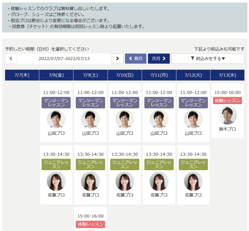The height and width of the screenshot is (231, 249).
Task: Click the previous week arrow button
Action: [11, 59]
